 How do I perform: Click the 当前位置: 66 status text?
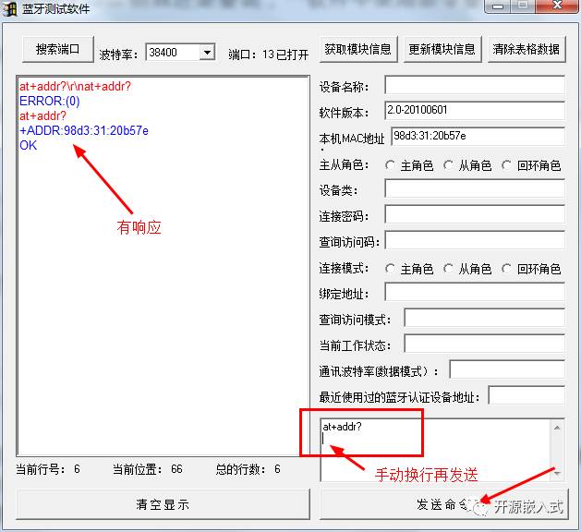click(148, 469)
